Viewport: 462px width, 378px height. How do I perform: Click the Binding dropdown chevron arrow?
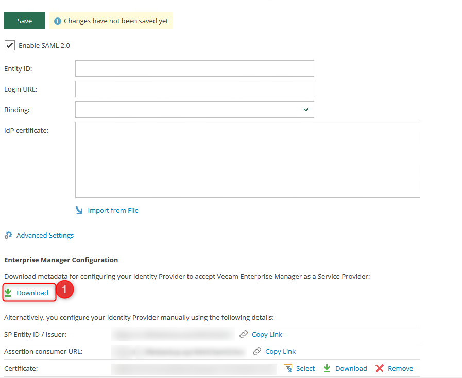[x=306, y=110]
